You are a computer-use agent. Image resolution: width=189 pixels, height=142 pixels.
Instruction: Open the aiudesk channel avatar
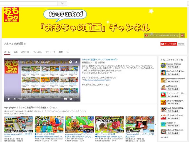(163, 124)
